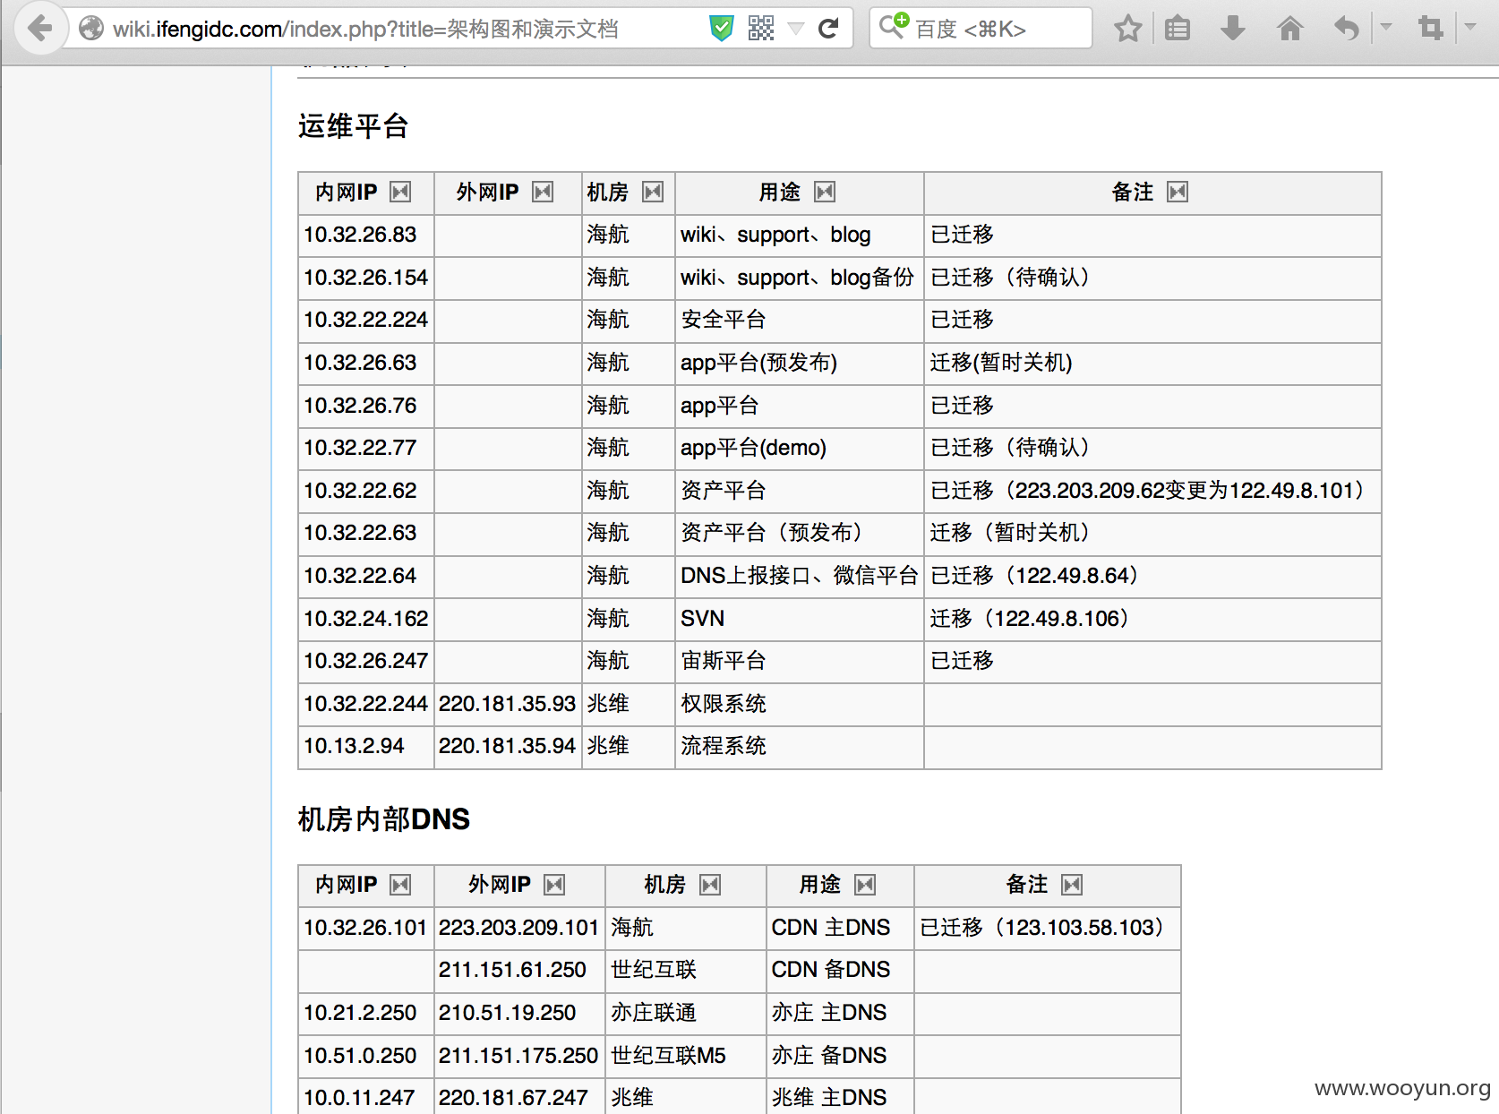1499x1114 pixels.
Task: Sort 运维平台 table by 内网IP
Action: point(400,193)
